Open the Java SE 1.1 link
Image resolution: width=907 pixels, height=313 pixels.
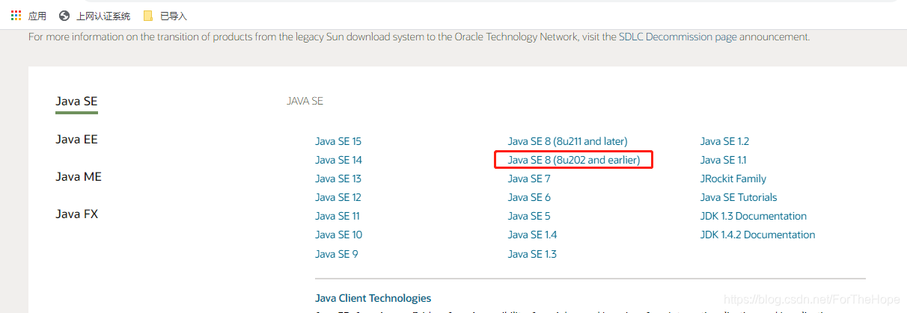tap(724, 160)
